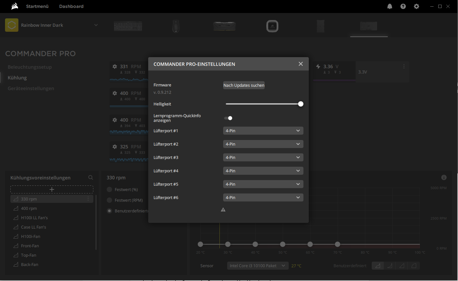
Task: Go to Beleuchtungssetup section
Action: point(30,67)
